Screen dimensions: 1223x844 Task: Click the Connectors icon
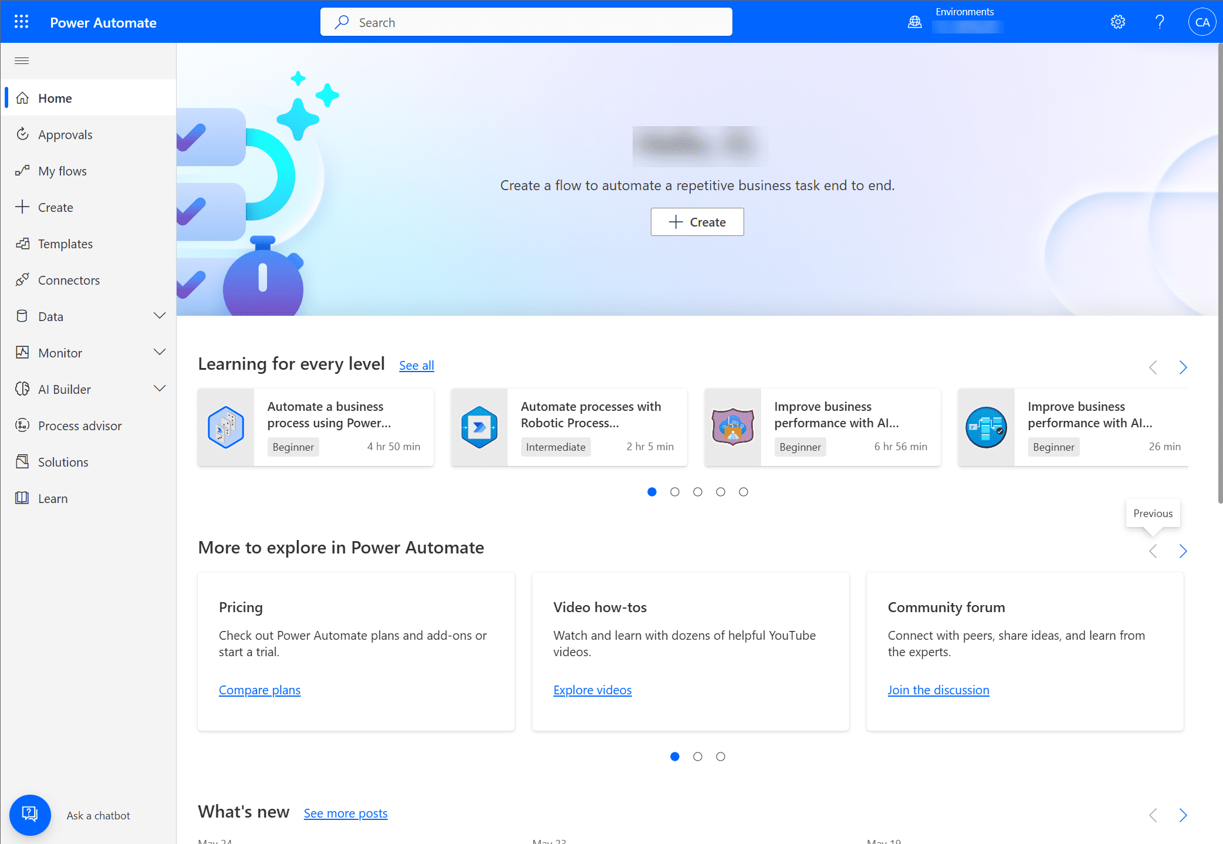tap(23, 279)
